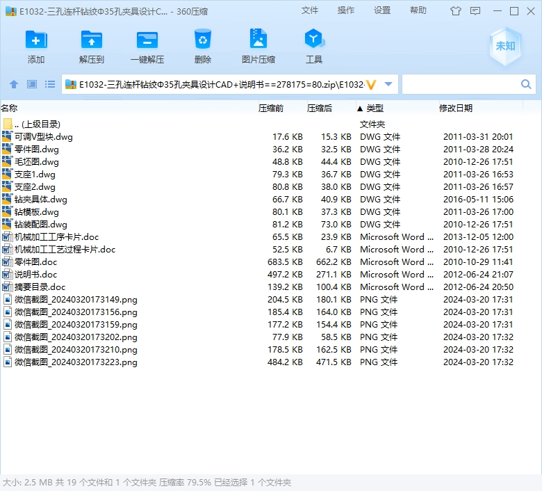This screenshot has width=542, height=491.
Task: Click the PNG icon of 微信截图_20240320173149.png
Action: click(x=7, y=300)
